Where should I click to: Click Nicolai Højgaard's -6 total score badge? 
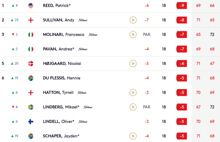[x=182, y=64]
